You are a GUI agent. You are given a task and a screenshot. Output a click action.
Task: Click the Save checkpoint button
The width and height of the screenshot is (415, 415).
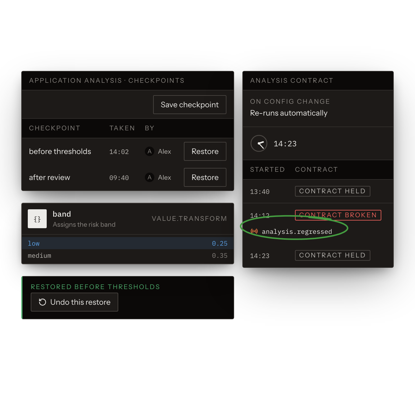click(x=190, y=105)
